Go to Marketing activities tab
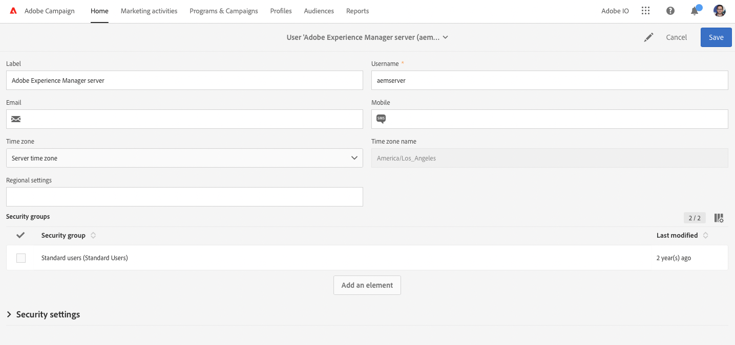Viewport: 735px width, 345px height. click(149, 11)
